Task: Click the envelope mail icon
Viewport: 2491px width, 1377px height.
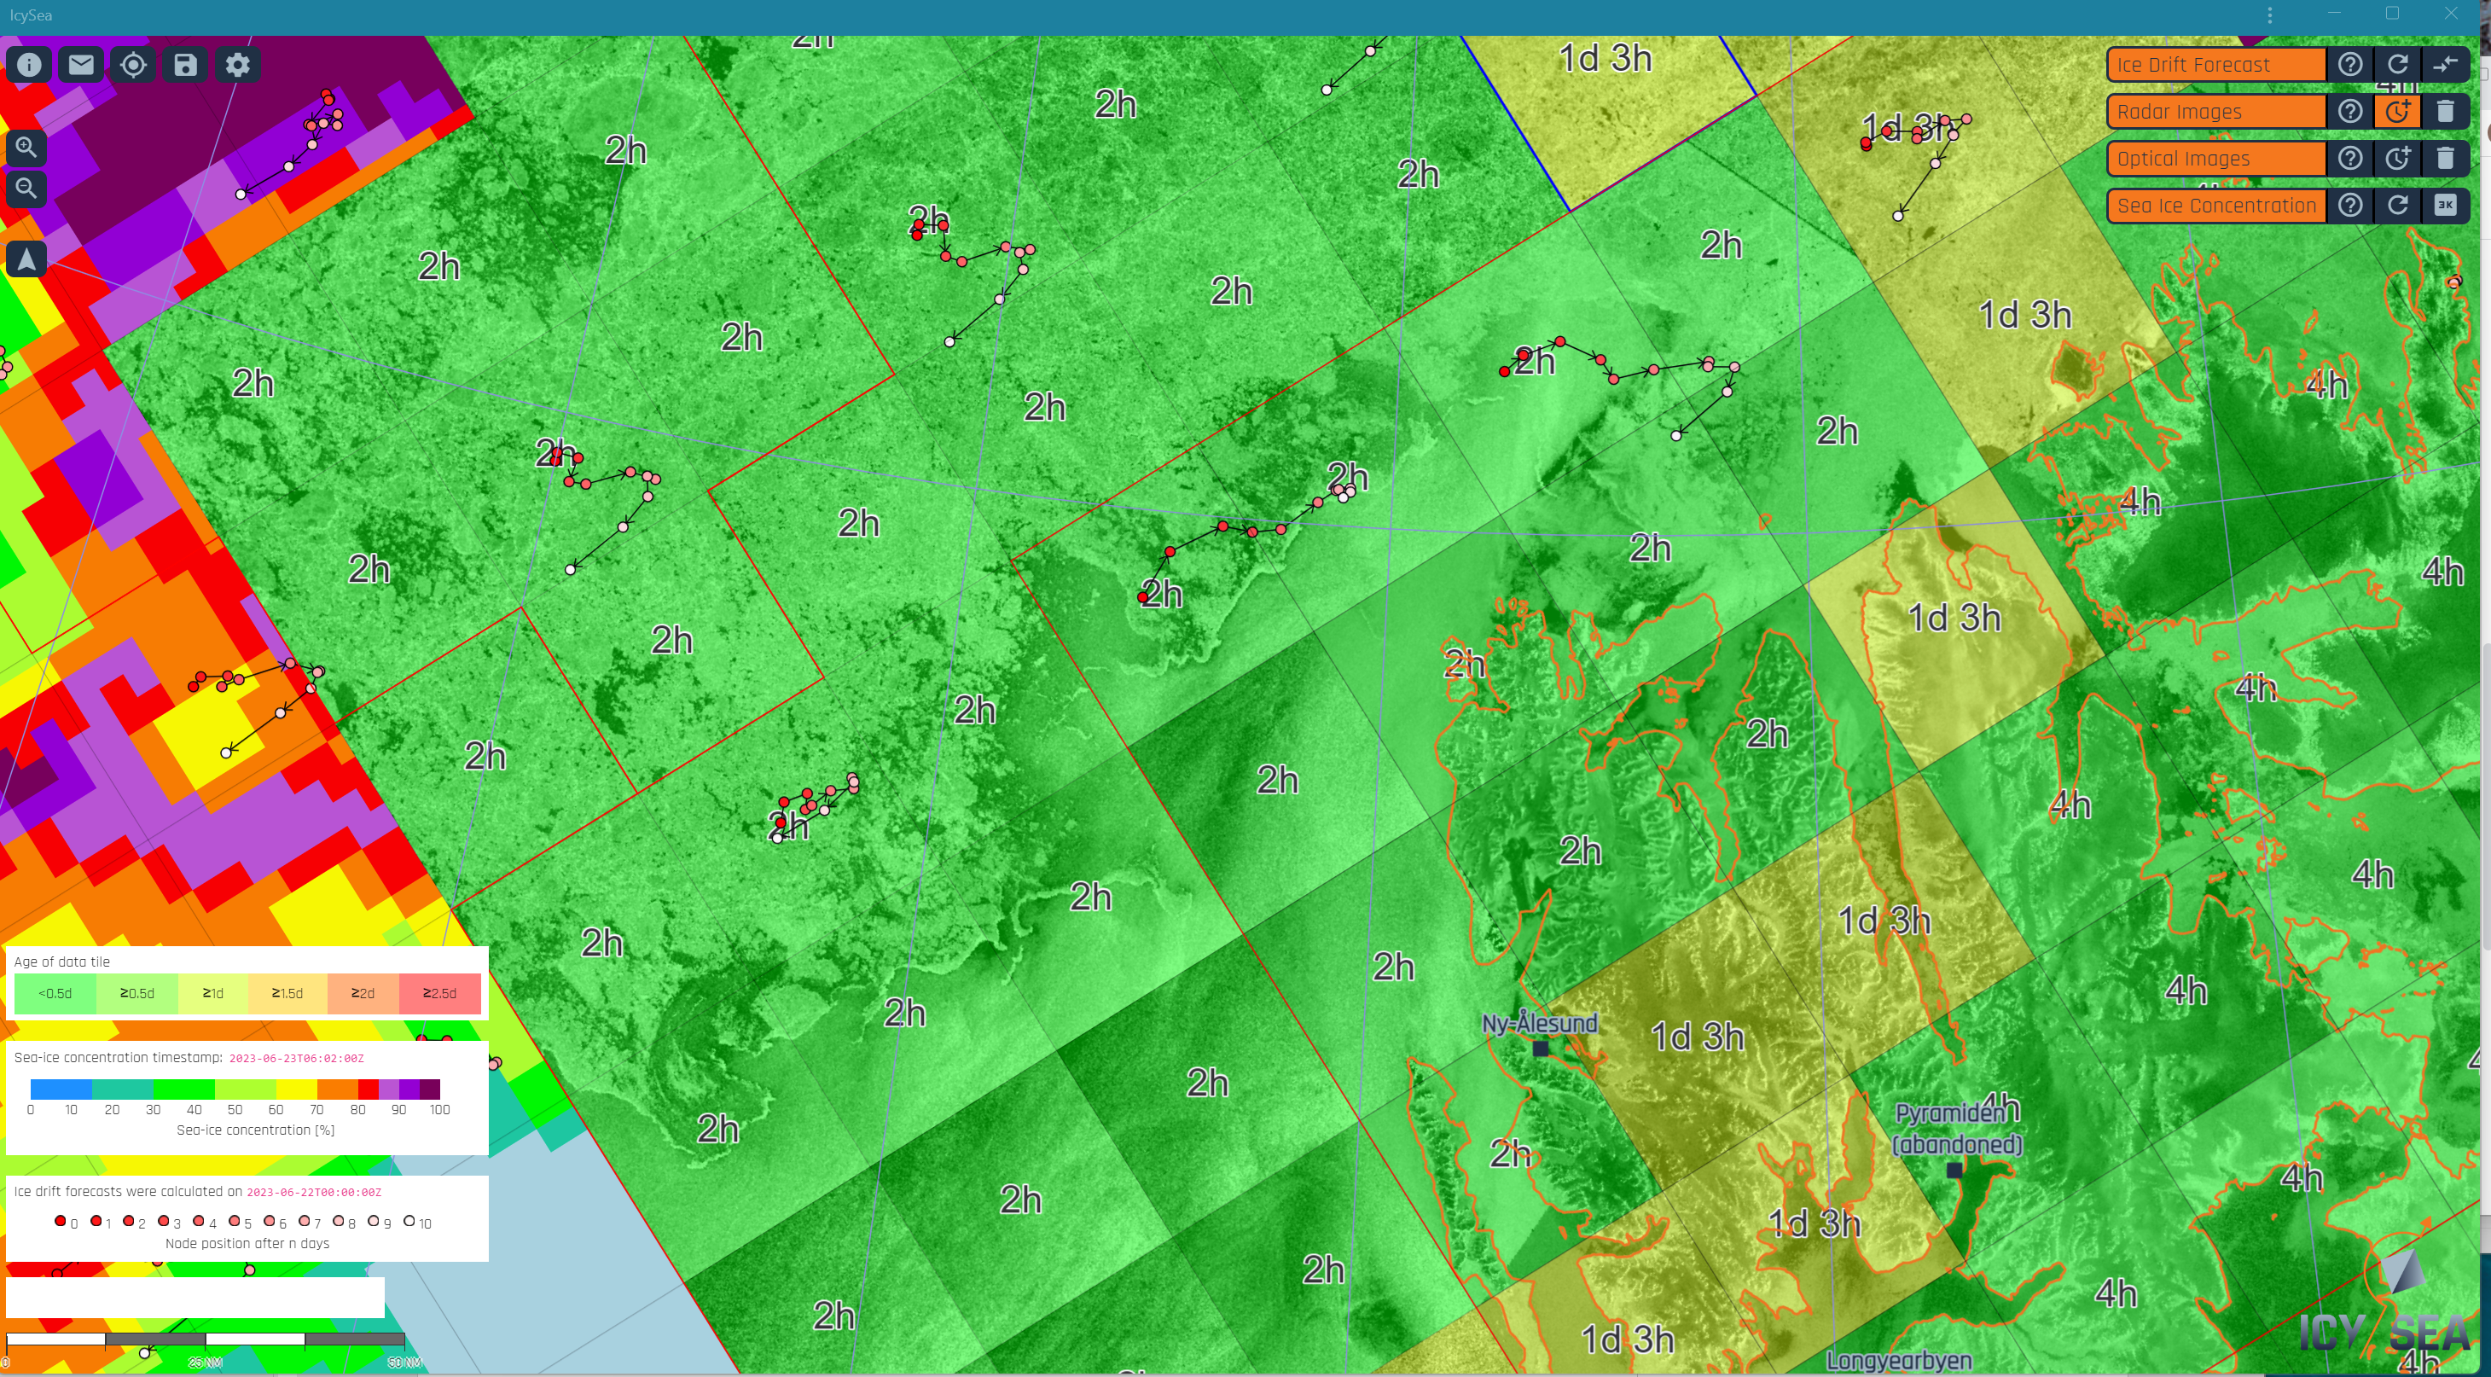Action: [x=81, y=65]
